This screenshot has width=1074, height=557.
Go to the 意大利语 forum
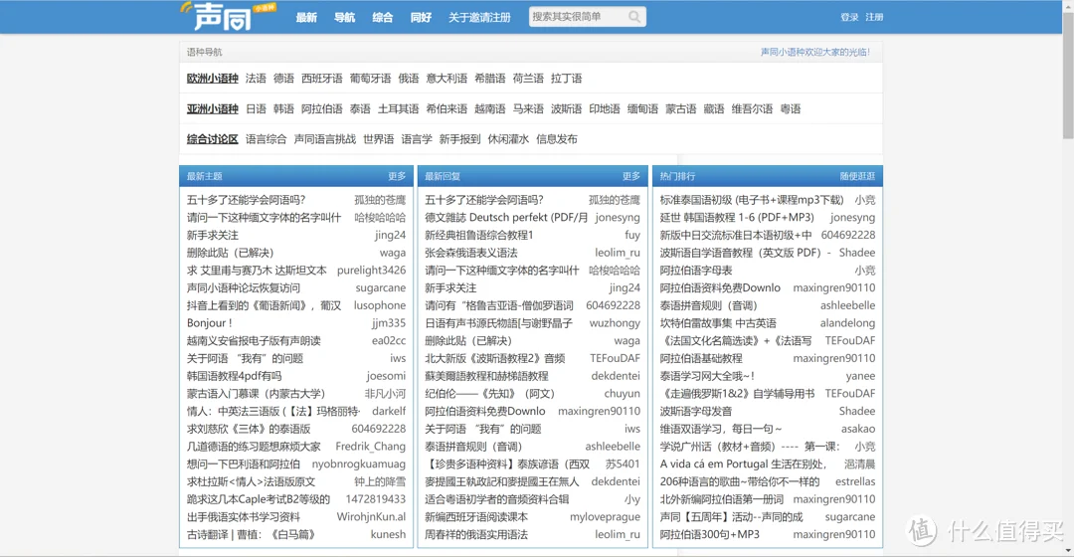coord(447,79)
